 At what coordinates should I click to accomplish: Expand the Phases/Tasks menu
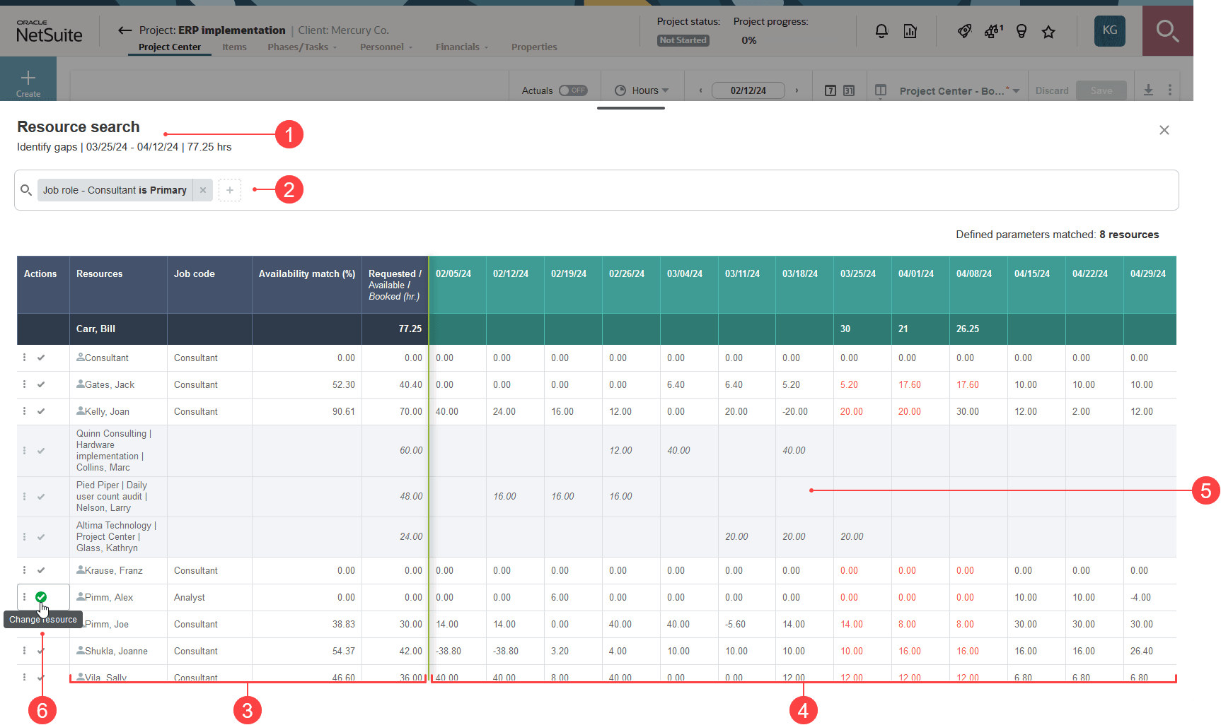pos(302,47)
